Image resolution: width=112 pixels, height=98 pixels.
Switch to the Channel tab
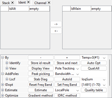[40, 3]
